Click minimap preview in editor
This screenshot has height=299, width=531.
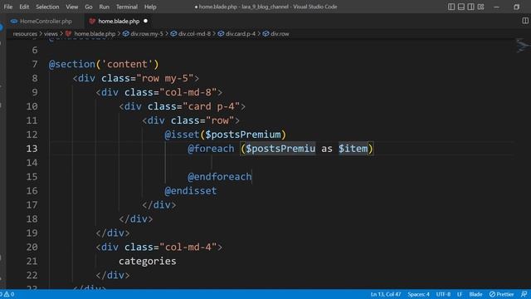522,46
